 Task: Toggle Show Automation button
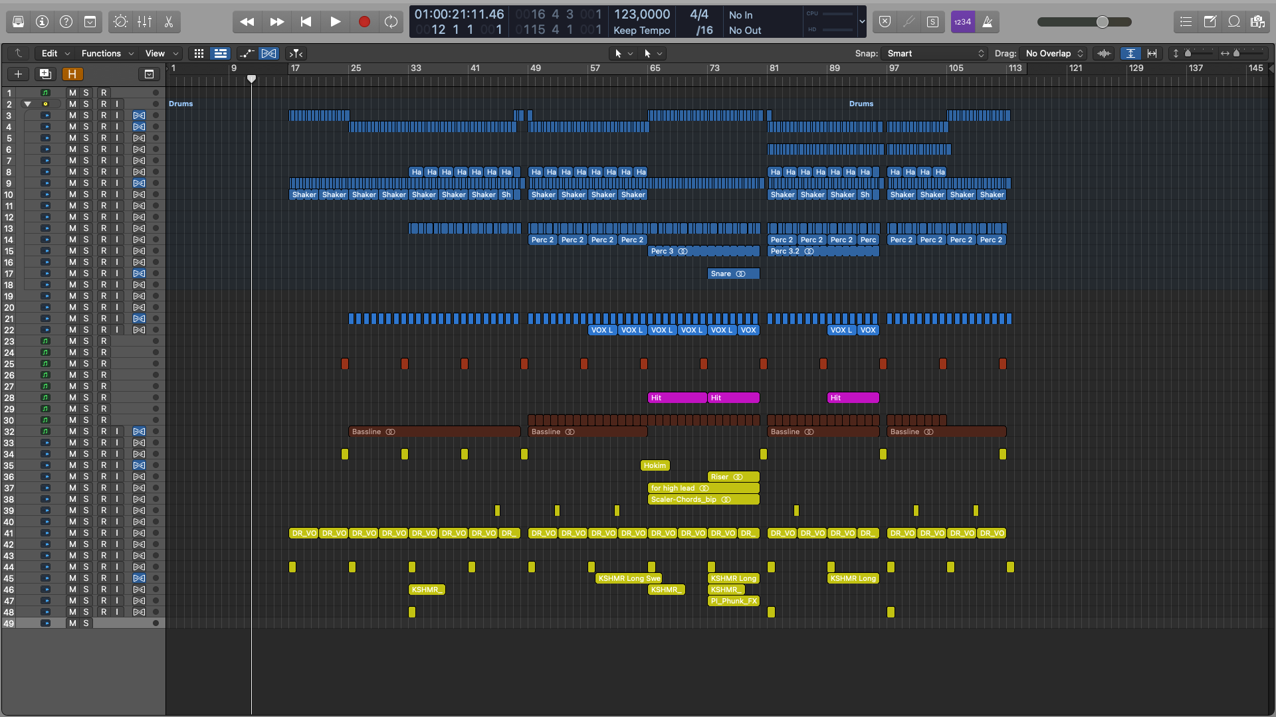247,53
